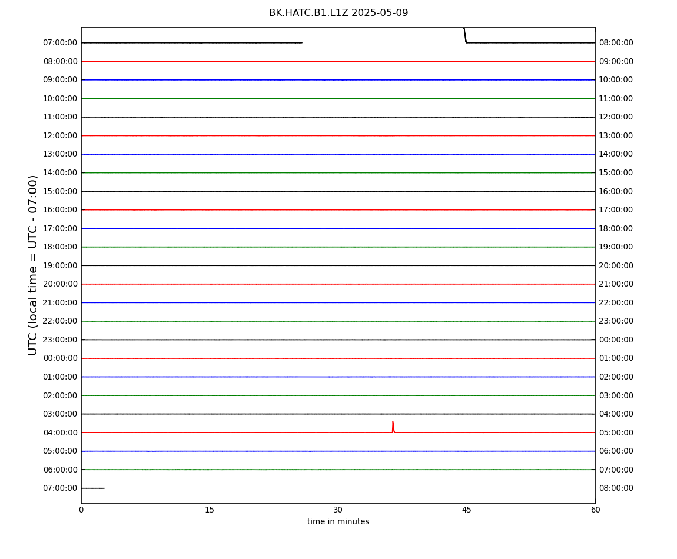This screenshot has width=677, height=559.
Task: Click the right-axis label 22:00:00
Action: (x=616, y=302)
